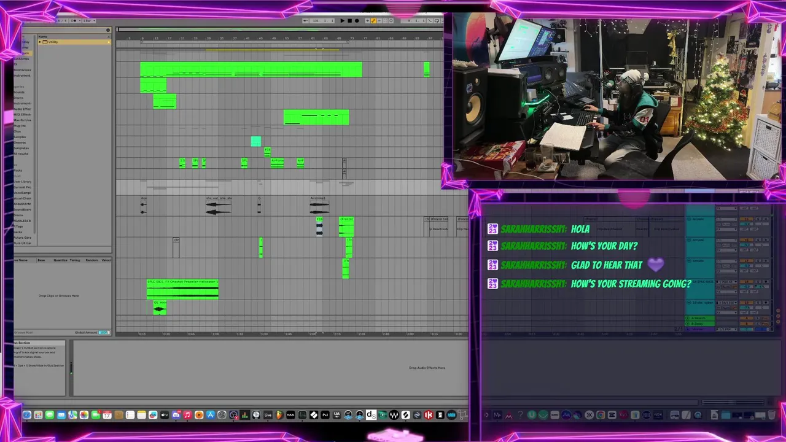Viewport: 786px width, 442px height.
Task: Open the Pure UK Garage folder place
Action: pos(23,242)
